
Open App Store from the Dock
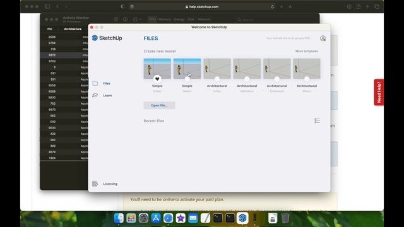156,218
